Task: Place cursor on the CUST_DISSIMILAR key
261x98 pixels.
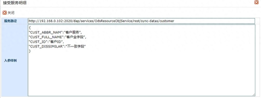Action: point(47,47)
